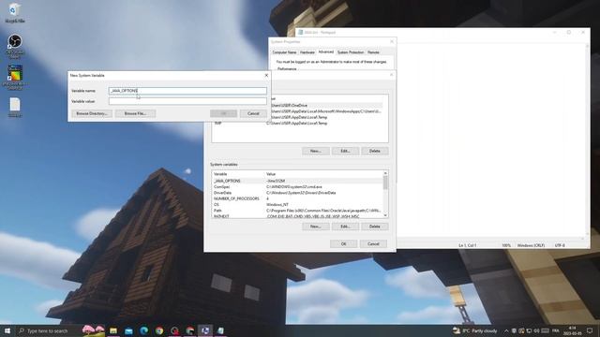Select the active System Properties taskbar icon
The height and width of the screenshot is (337, 600).
point(205,330)
